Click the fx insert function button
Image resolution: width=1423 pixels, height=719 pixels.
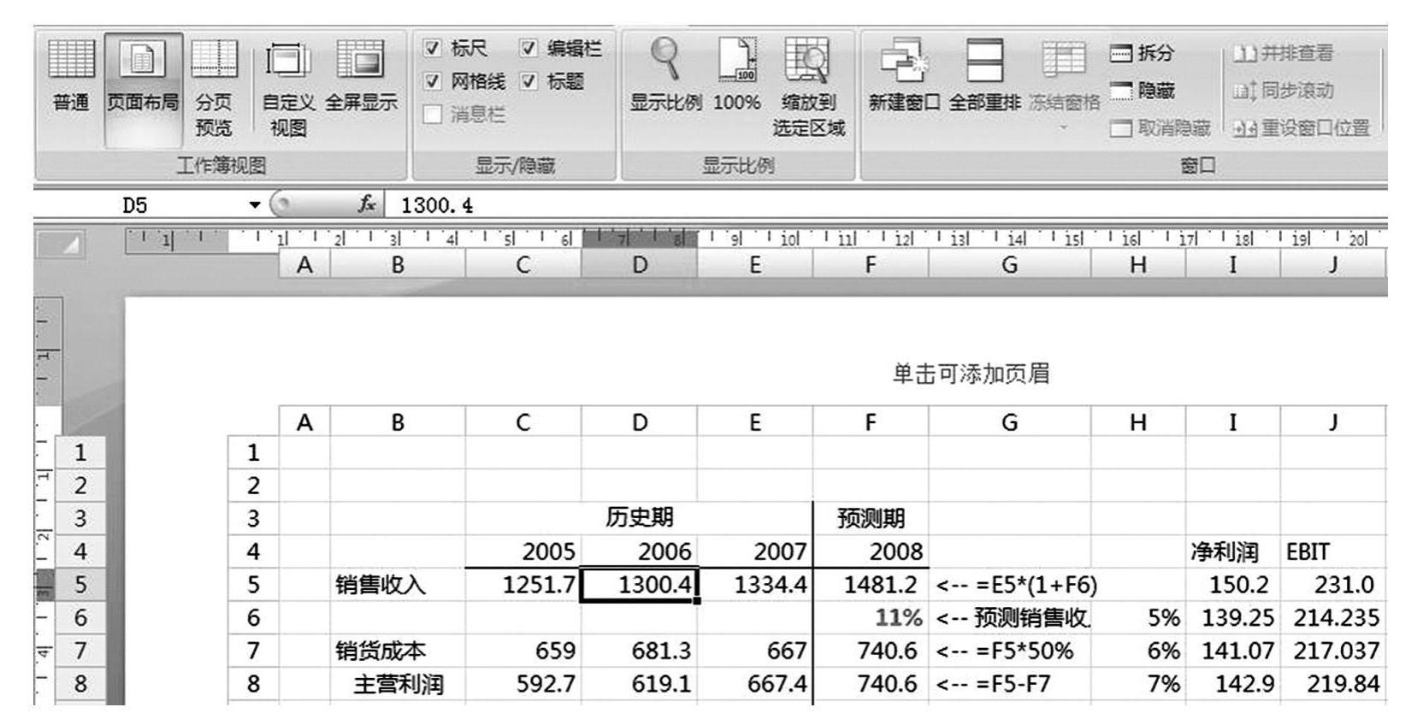368,205
